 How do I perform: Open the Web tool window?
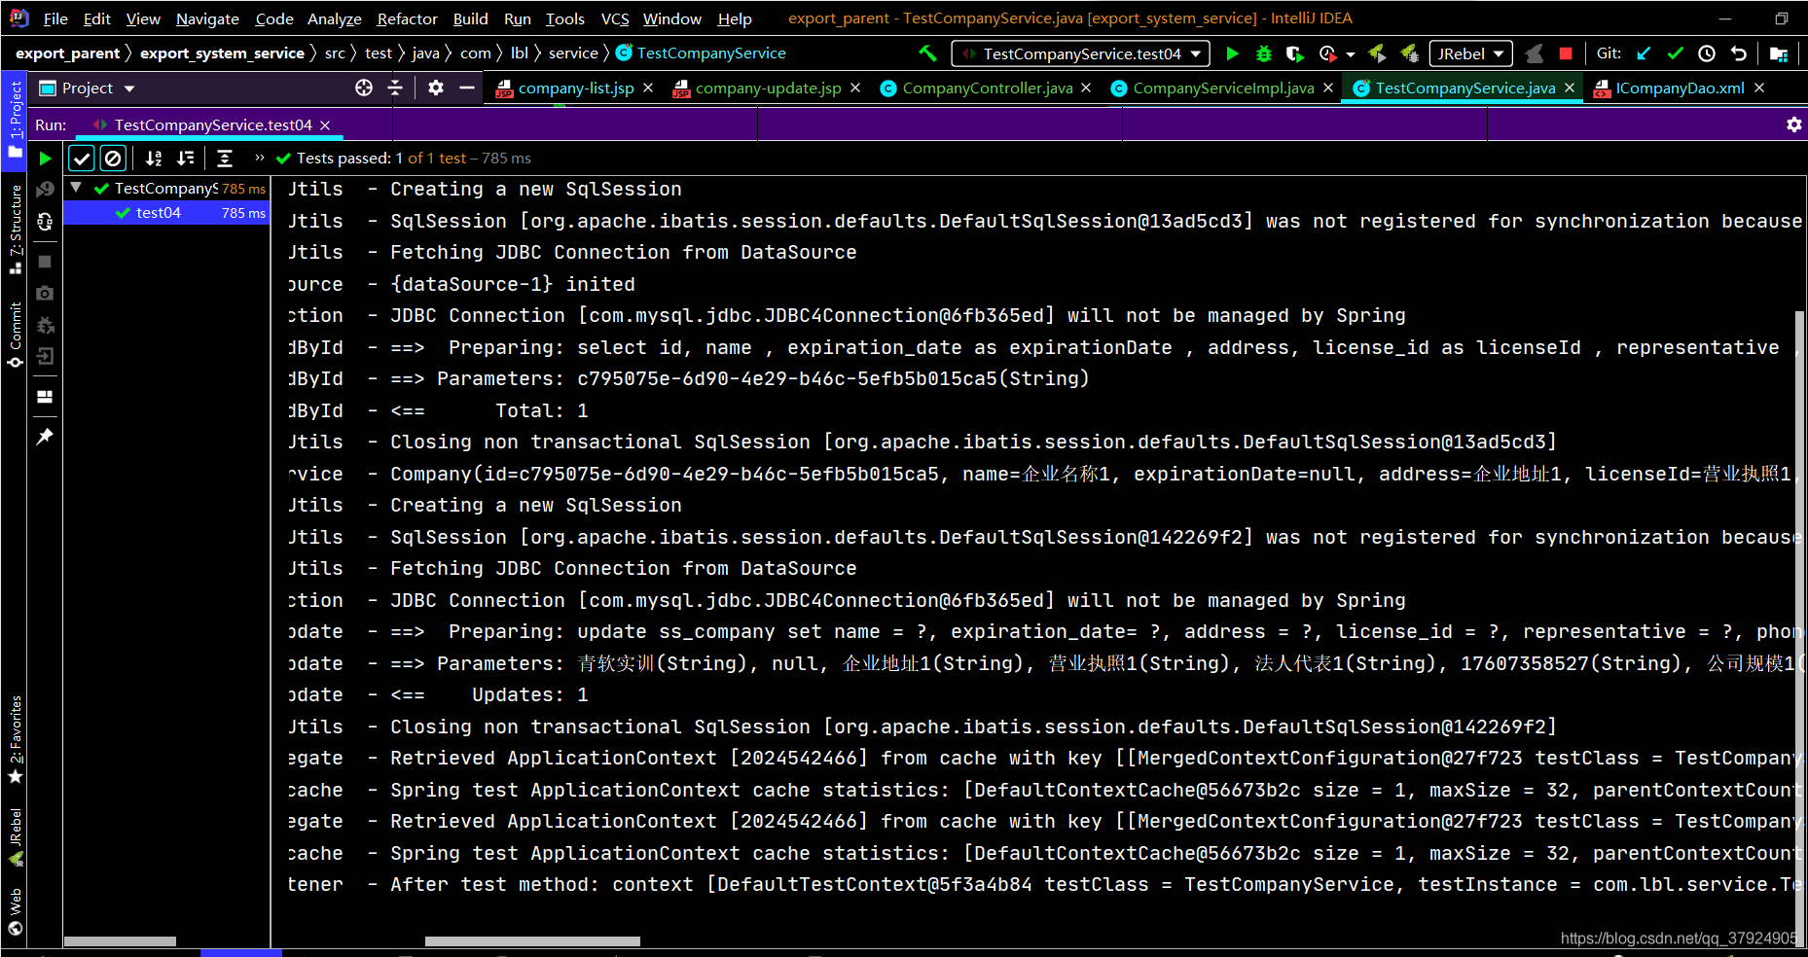(x=15, y=911)
